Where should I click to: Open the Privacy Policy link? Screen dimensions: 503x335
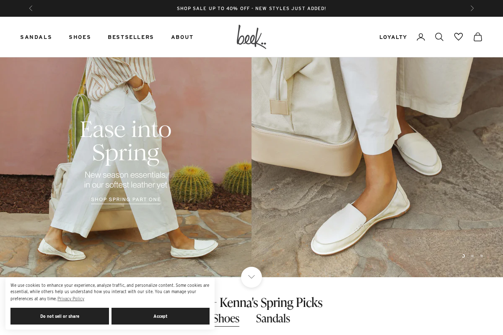tap(70, 299)
